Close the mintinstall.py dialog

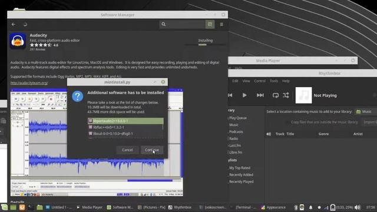(x=163, y=82)
